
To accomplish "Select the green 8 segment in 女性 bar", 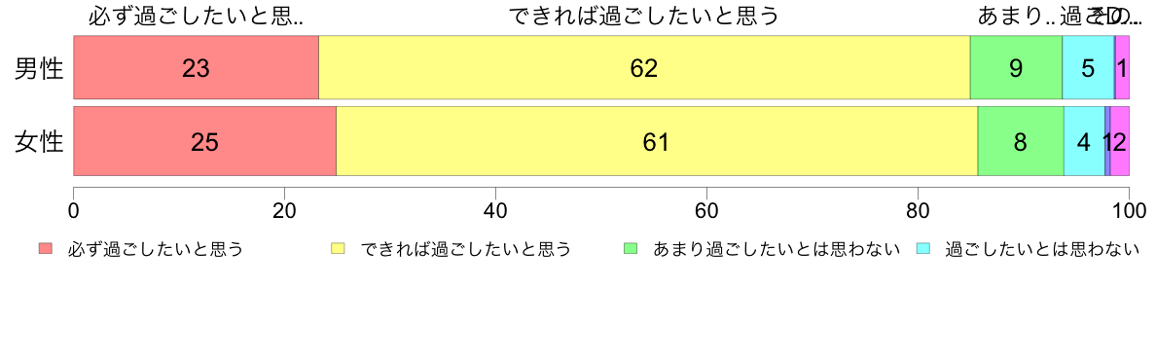I will tap(1021, 141).
